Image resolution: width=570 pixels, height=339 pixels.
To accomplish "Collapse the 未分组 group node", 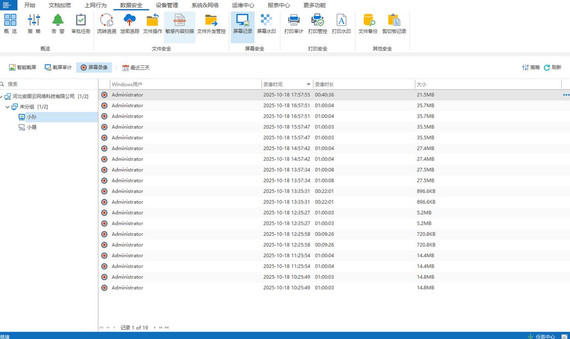I will 8,107.
